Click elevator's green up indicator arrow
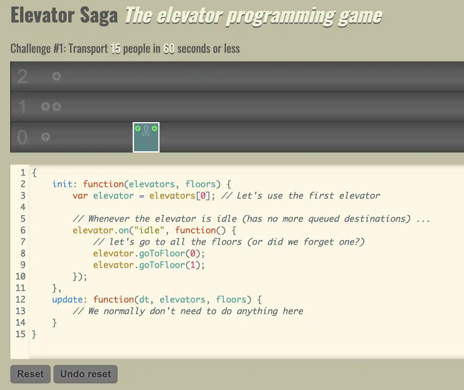 point(138,128)
